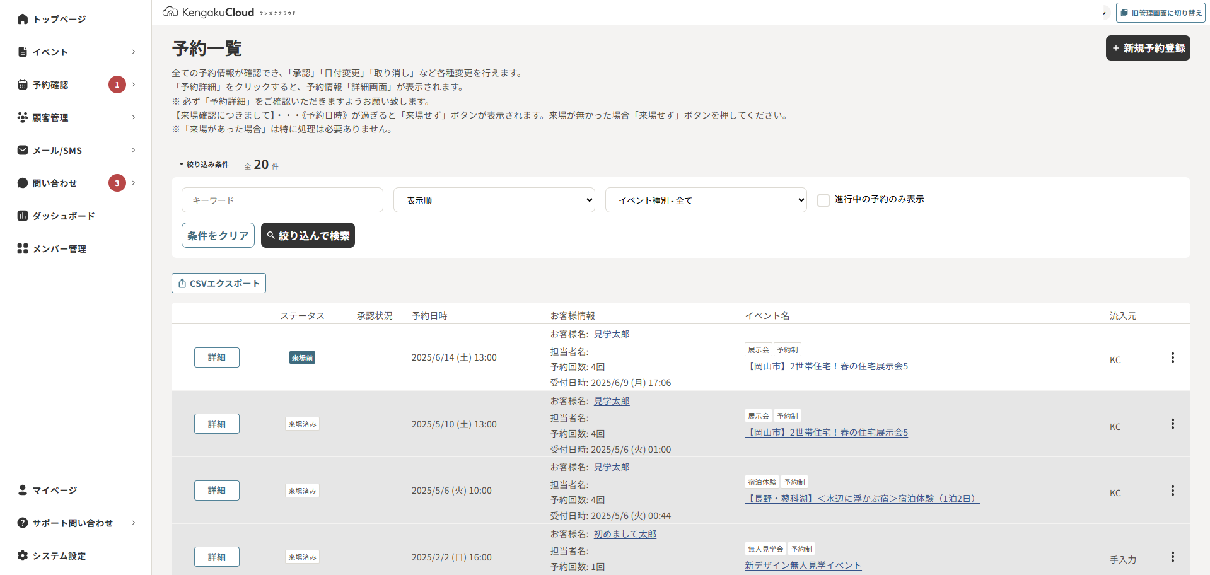Click the KengakuCloud cloud logo

[x=170, y=11]
